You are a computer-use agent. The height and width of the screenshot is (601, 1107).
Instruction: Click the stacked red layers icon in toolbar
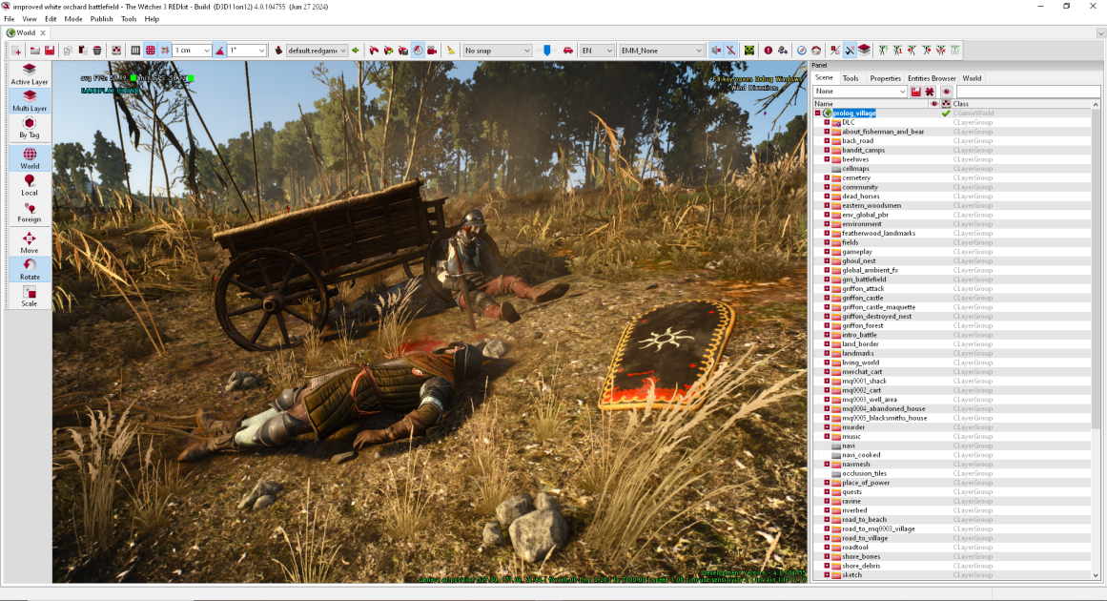[864, 51]
